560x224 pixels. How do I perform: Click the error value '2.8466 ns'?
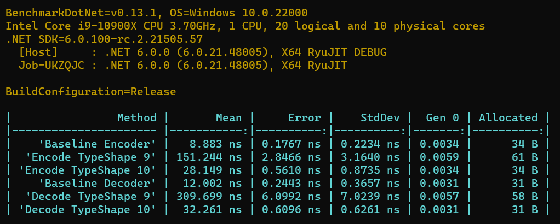292,157
